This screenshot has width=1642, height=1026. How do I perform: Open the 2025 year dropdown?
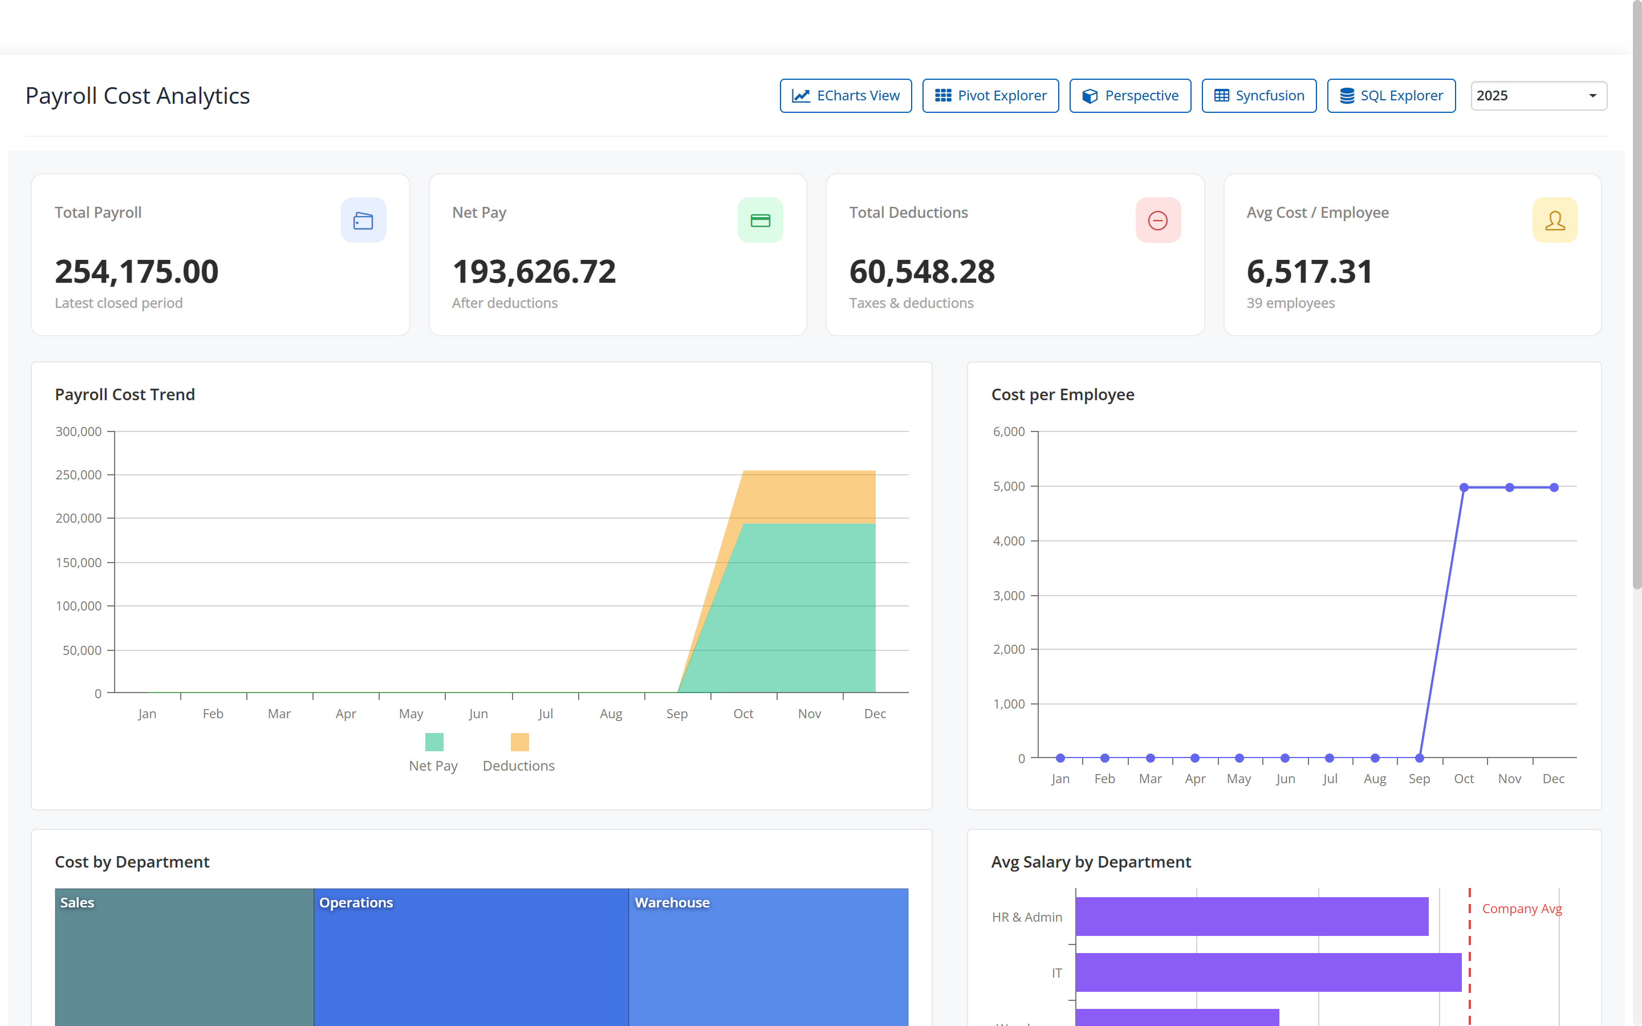1538,96
